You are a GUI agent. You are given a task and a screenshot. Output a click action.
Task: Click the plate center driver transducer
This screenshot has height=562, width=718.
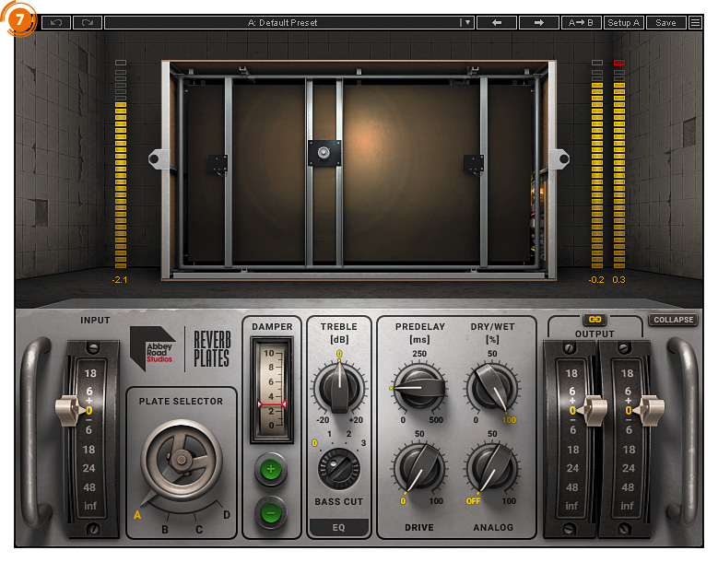click(324, 152)
